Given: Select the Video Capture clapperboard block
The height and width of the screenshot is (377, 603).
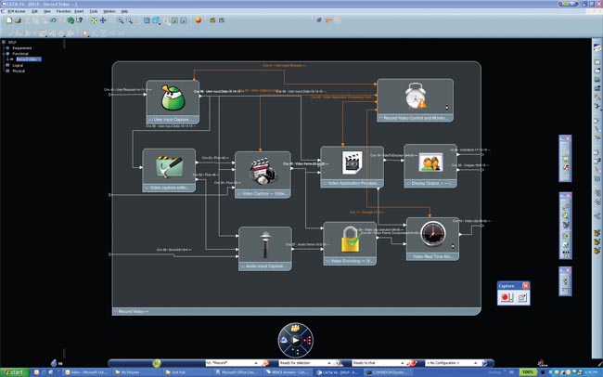Looking at the screenshot, I should 263,175.
